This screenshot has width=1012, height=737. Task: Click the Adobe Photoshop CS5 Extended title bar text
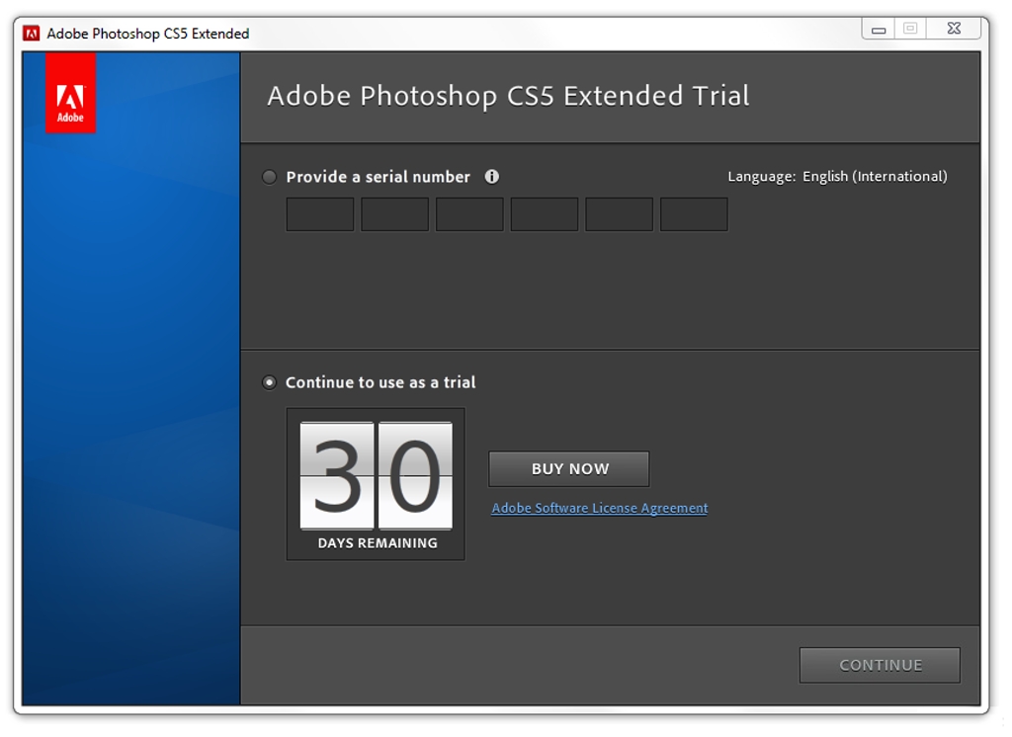(x=148, y=34)
